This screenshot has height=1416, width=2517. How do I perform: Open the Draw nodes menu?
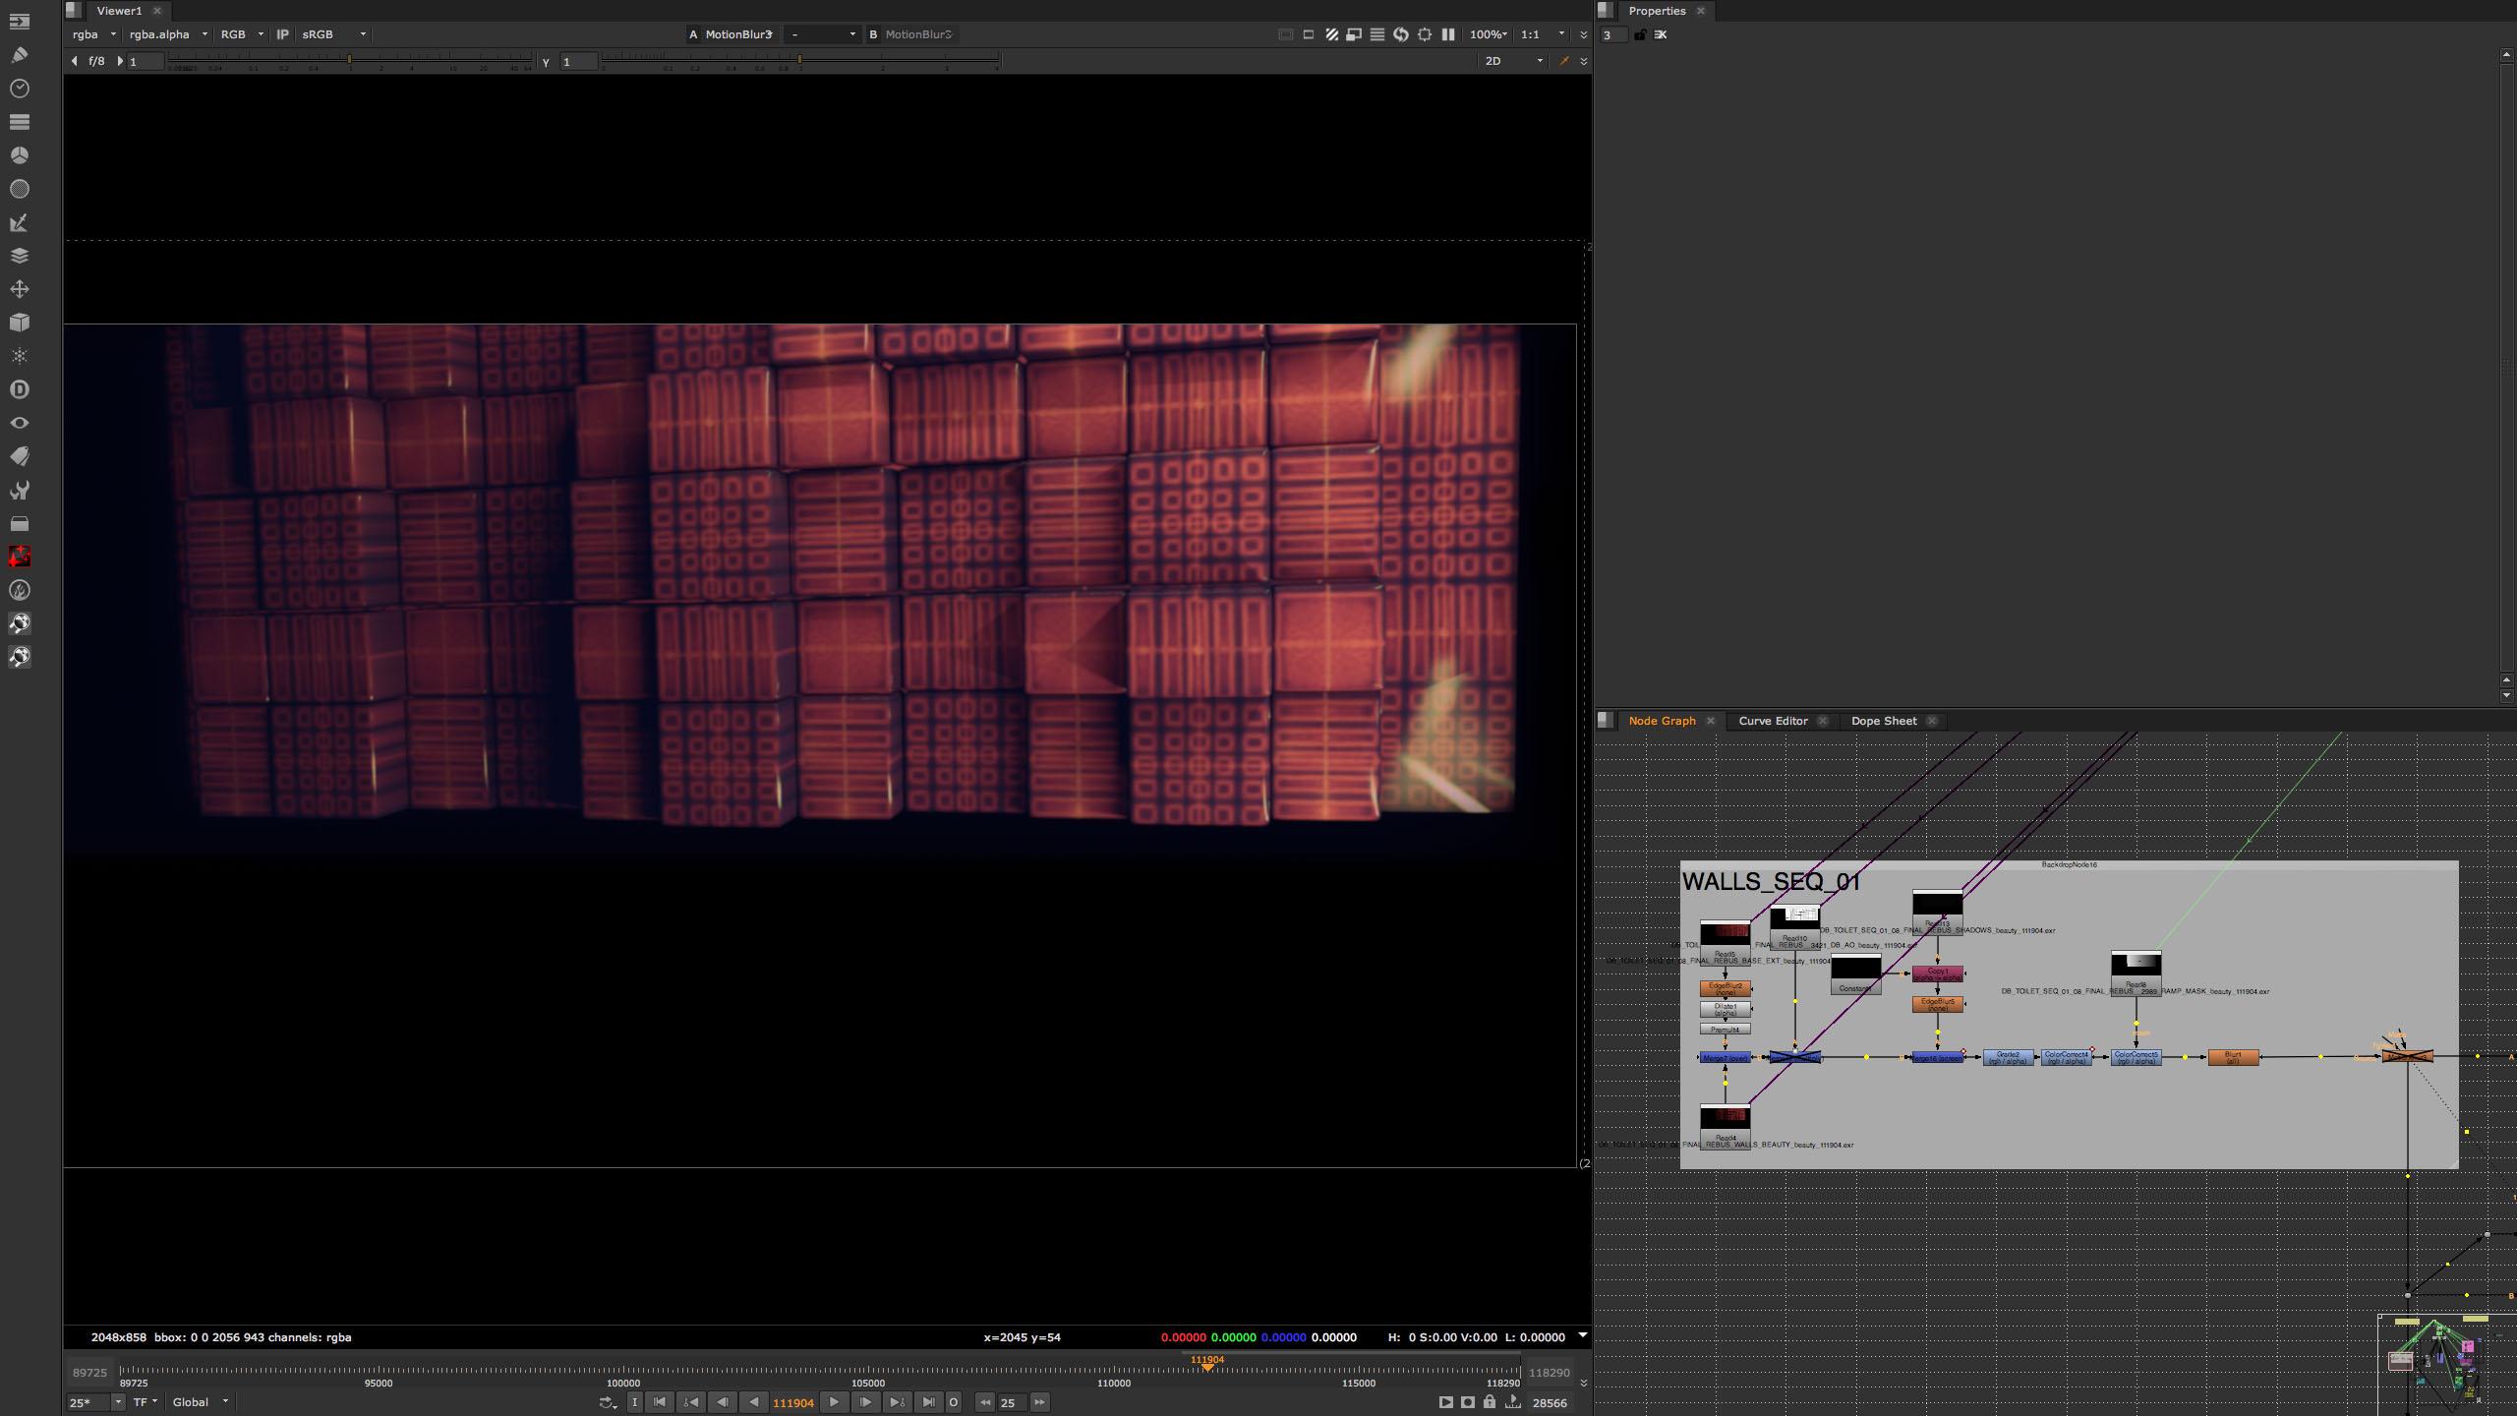pos(19,55)
